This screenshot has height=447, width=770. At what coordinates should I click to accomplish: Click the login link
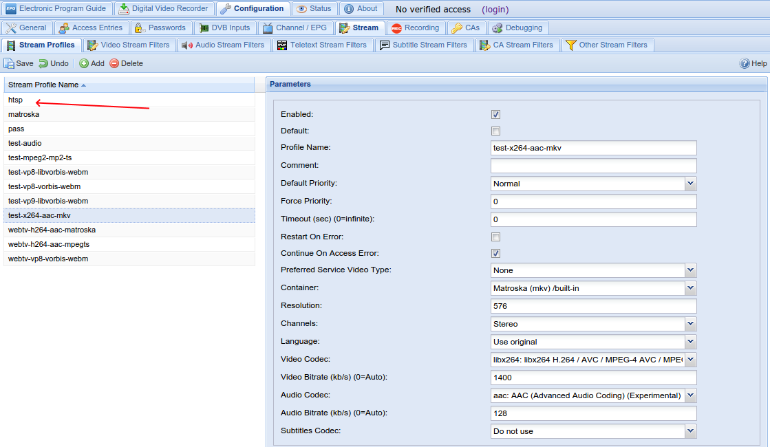tap(496, 10)
